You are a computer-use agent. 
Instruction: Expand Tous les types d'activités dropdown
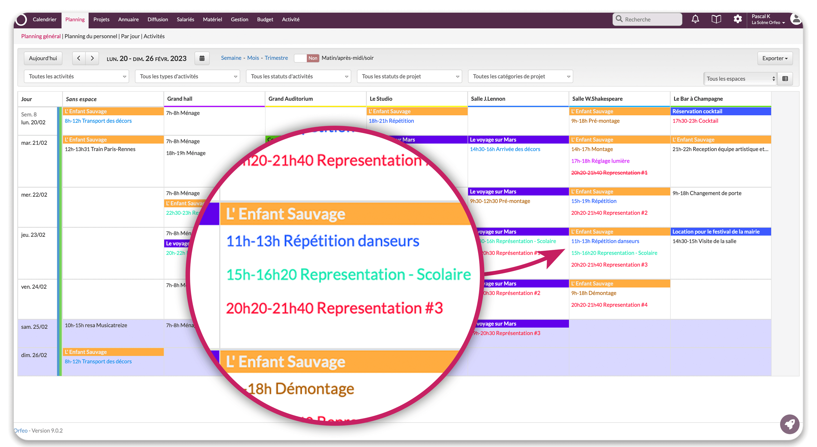click(x=187, y=76)
